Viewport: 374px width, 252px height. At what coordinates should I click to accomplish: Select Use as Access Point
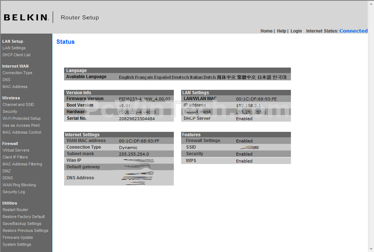coord(21,125)
